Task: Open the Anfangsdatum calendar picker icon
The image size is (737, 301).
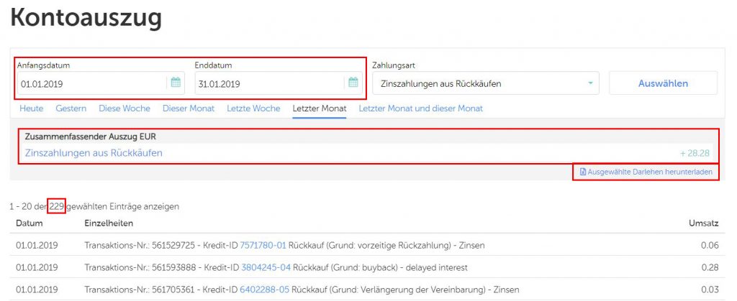Action: tap(176, 83)
